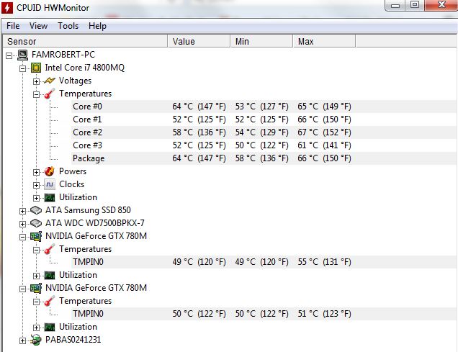Click the Clocks waveform icon
458x352 pixels.
coord(50,184)
